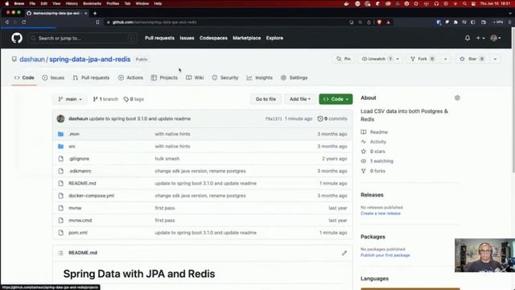Screen dimensions: 515x290
Task: Open the Actions tab
Action: tap(130, 77)
